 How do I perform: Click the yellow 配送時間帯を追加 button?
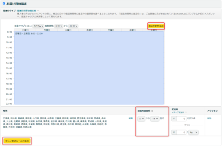156,26
